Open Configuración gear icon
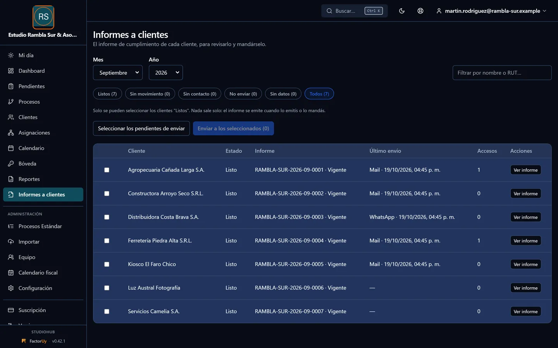The image size is (558, 348). (11, 288)
